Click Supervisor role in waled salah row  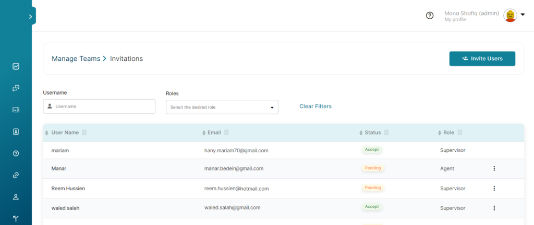coord(453,208)
